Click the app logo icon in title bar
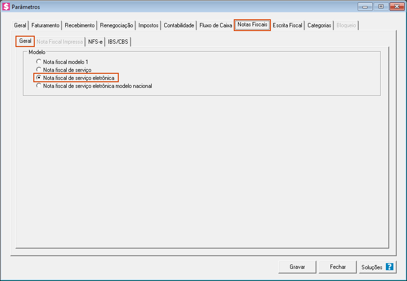407x281 pixels. [6, 7]
